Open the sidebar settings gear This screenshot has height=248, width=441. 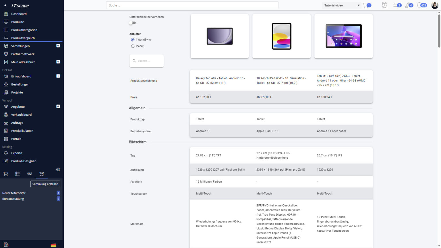coord(58,170)
